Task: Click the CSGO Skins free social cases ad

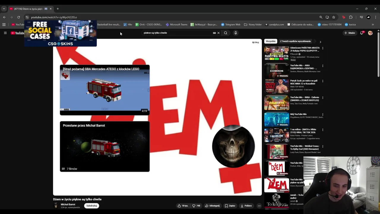Action: click(60, 33)
